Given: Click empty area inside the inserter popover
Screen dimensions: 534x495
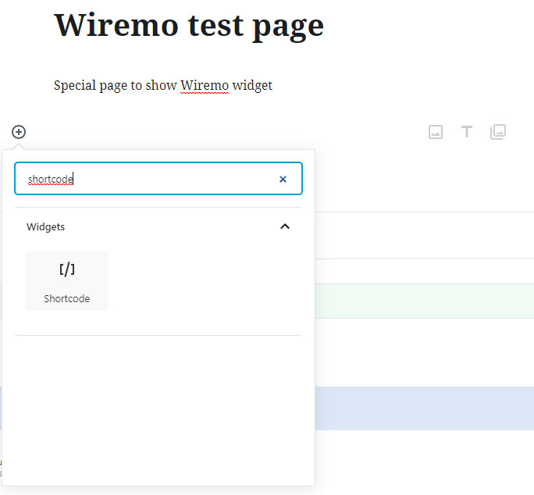Looking at the screenshot, I should [x=158, y=409].
